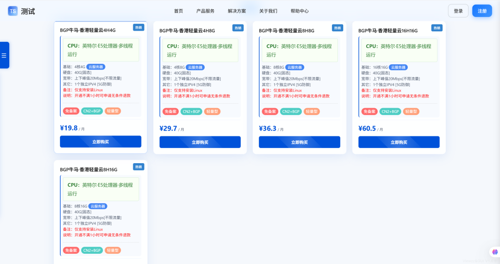Image resolution: width=500 pixels, height=264 pixels.
Task: Select title BGP牛马-香港轻量云16H16G
Action: 388,31
